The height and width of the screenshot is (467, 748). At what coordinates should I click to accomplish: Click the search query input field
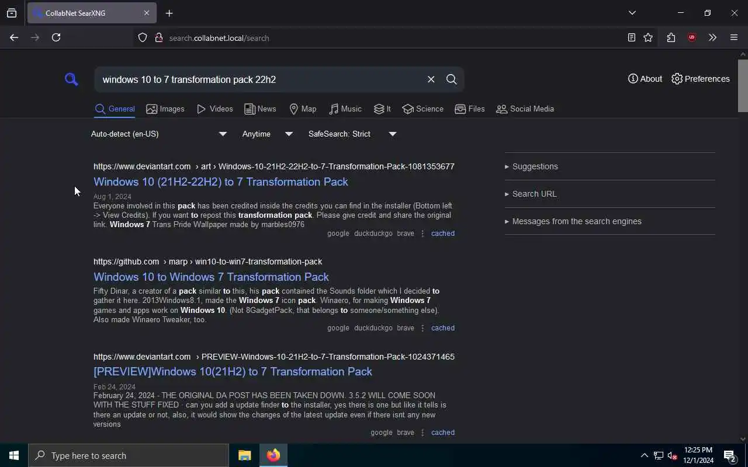point(260,79)
